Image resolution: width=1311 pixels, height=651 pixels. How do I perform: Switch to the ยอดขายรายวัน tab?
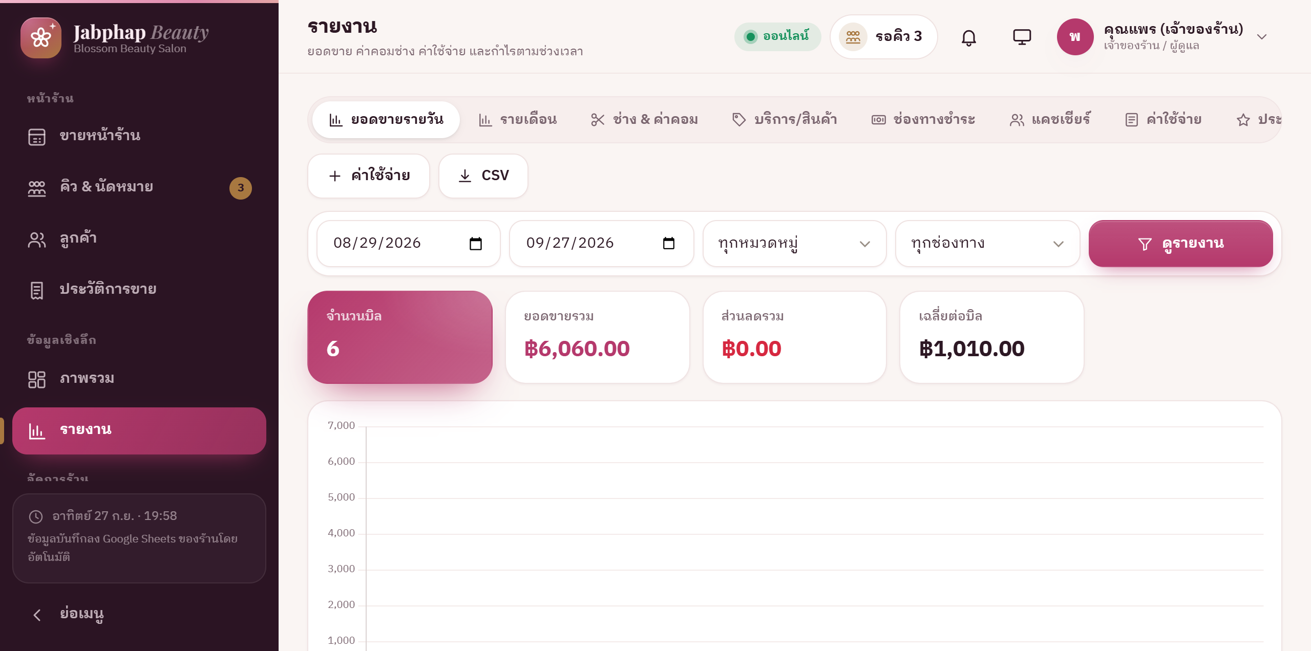pos(386,120)
